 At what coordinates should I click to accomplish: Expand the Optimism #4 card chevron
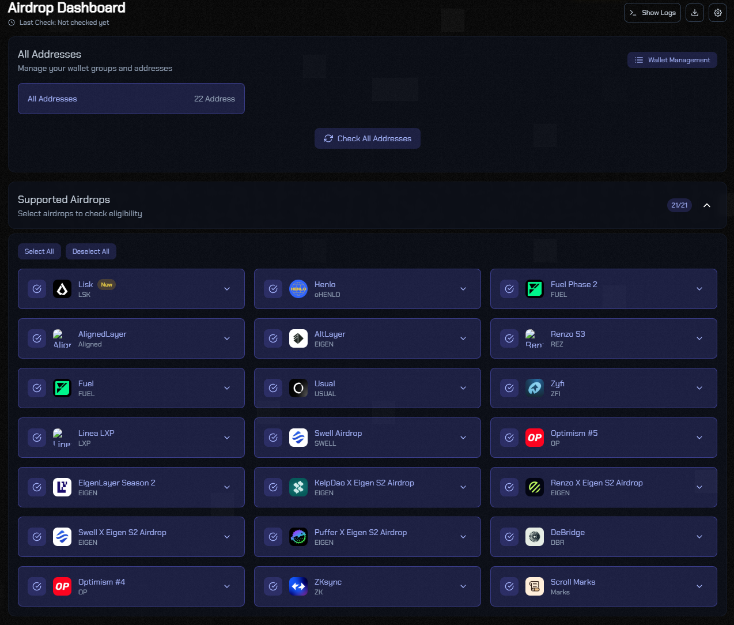point(227,586)
